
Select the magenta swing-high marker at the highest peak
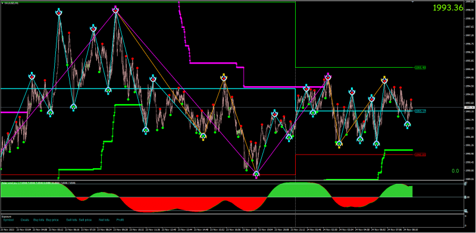115,10
